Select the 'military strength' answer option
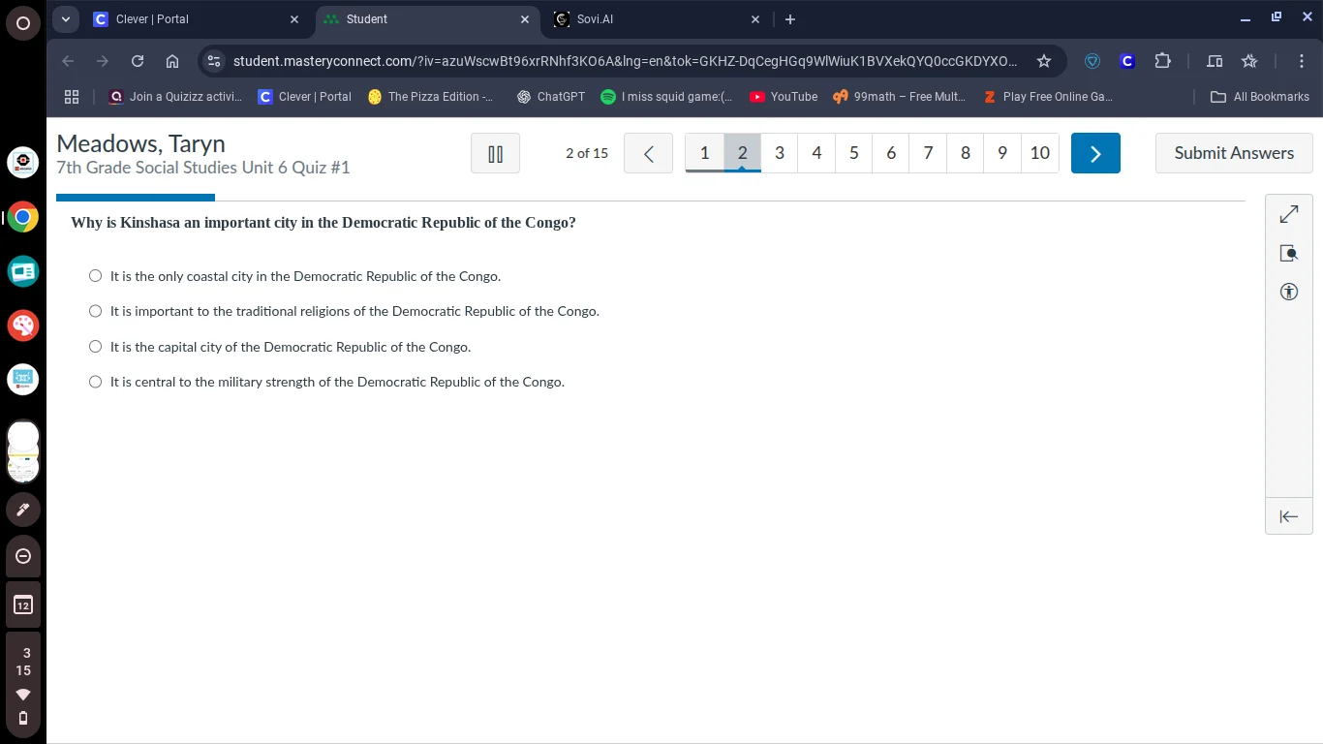The height and width of the screenshot is (744, 1323). tap(95, 382)
